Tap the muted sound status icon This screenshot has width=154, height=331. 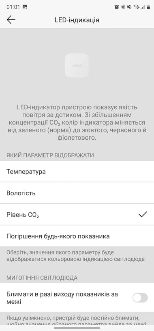click(x=129, y=7)
